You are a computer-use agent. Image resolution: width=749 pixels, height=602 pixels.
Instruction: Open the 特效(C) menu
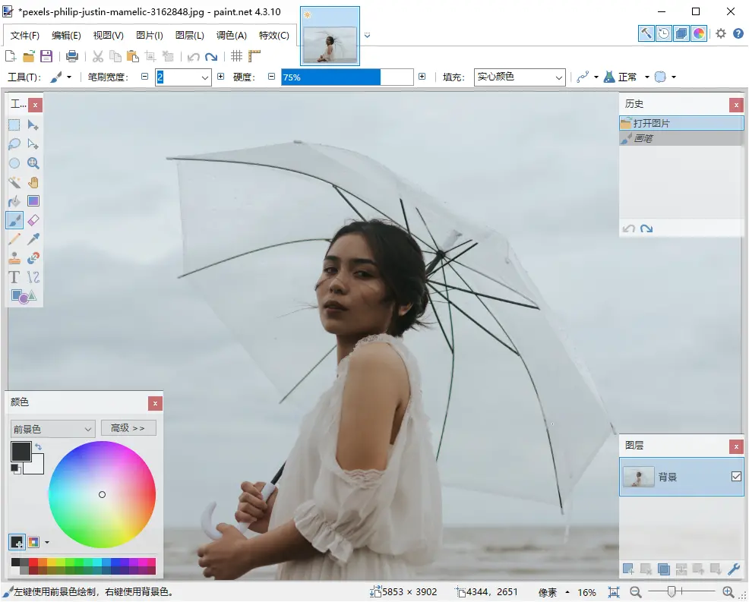[x=273, y=36]
